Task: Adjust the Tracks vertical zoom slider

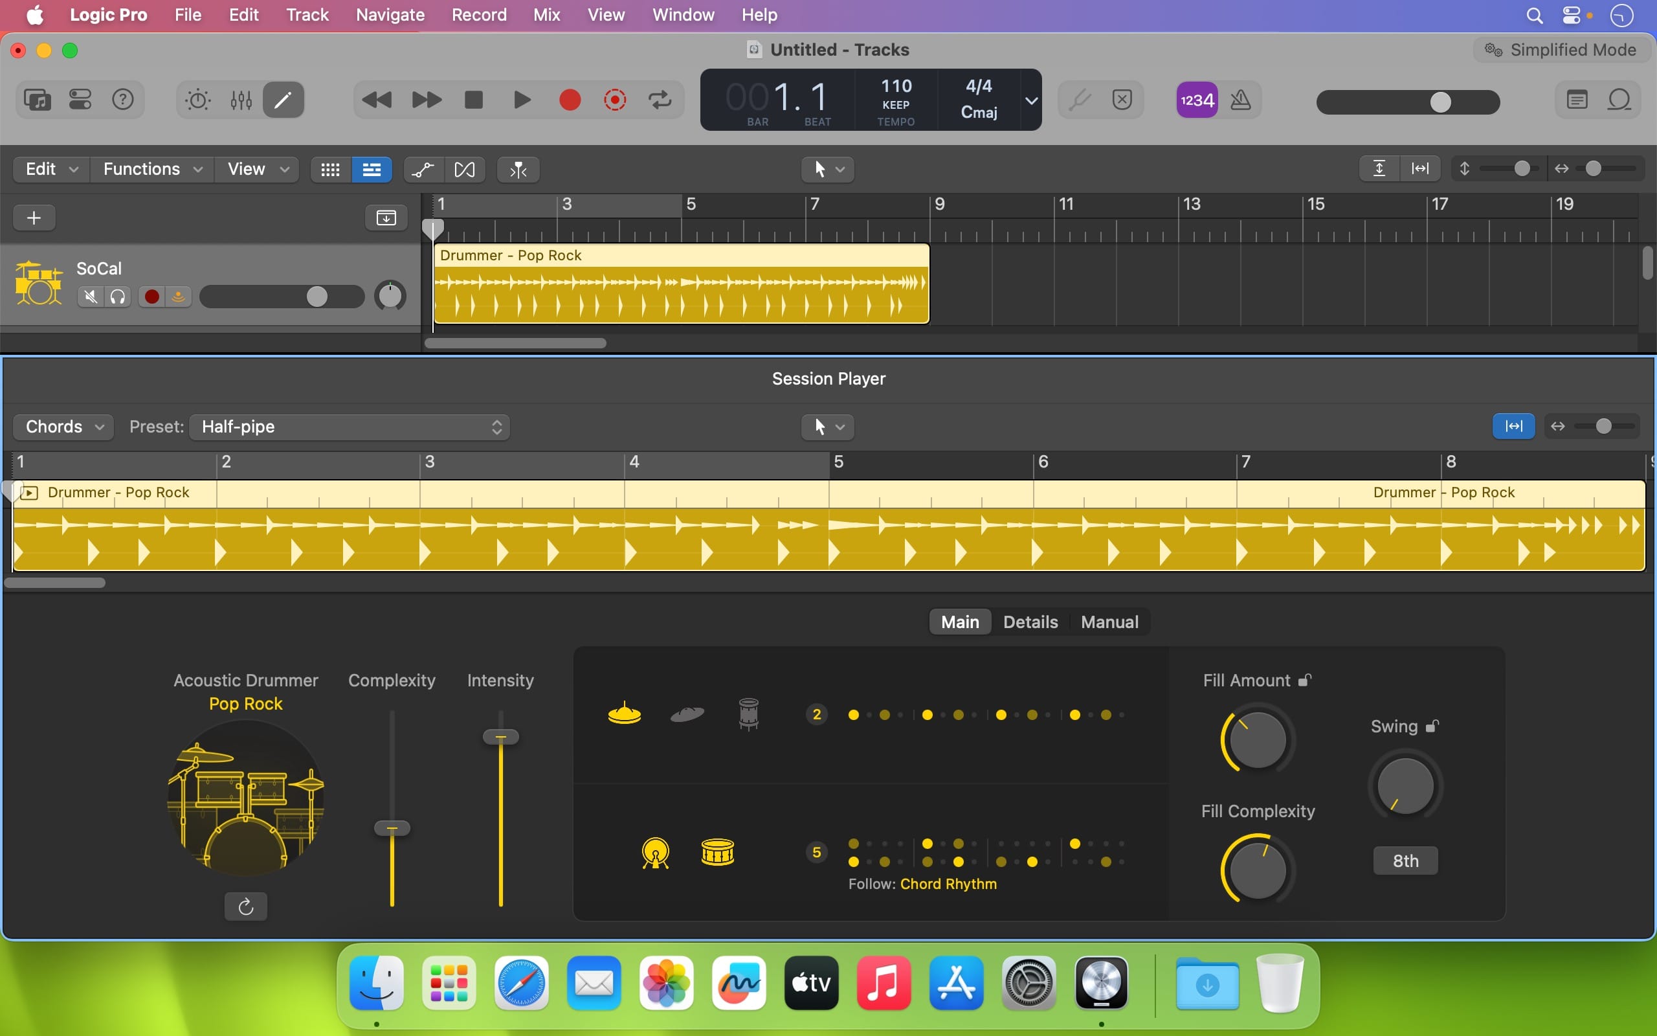Action: 1508,168
